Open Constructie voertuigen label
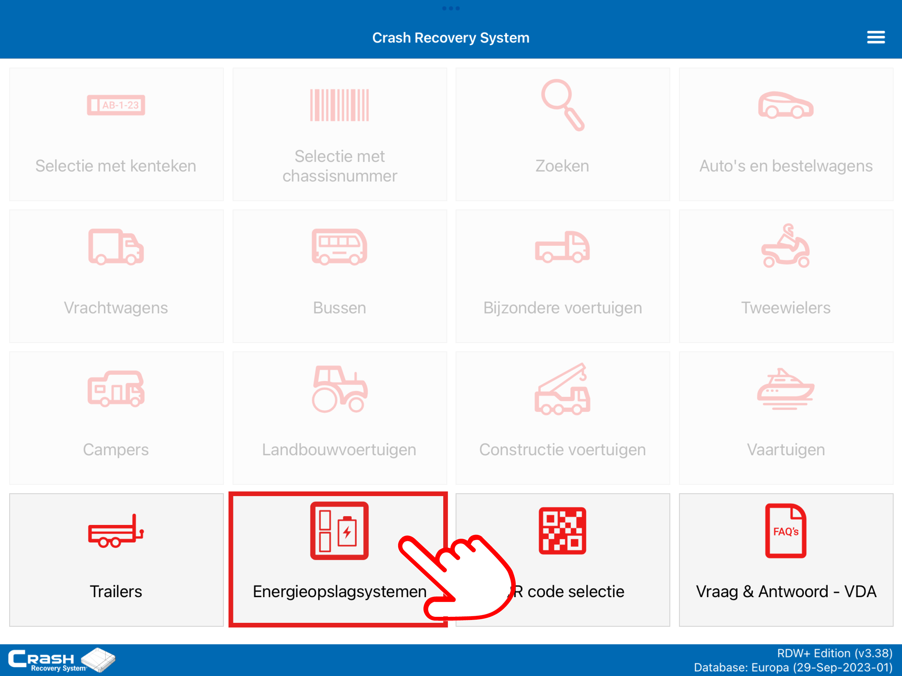Viewport: 902px width, 676px height. [x=562, y=450]
